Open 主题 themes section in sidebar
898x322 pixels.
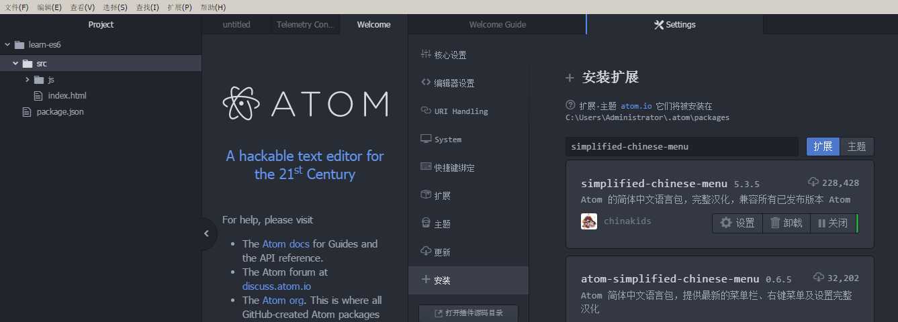tap(468, 224)
